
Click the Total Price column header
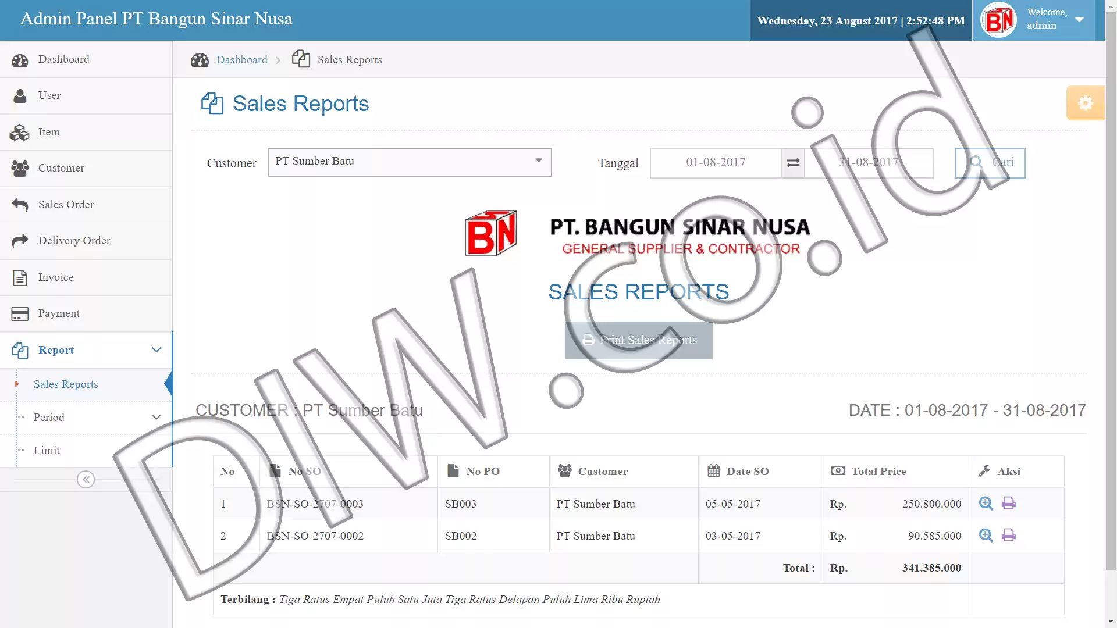pyautogui.click(x=895, y=472)
